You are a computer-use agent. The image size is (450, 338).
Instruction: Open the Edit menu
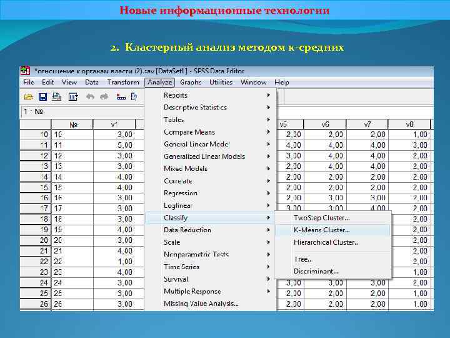click(47, 83)
